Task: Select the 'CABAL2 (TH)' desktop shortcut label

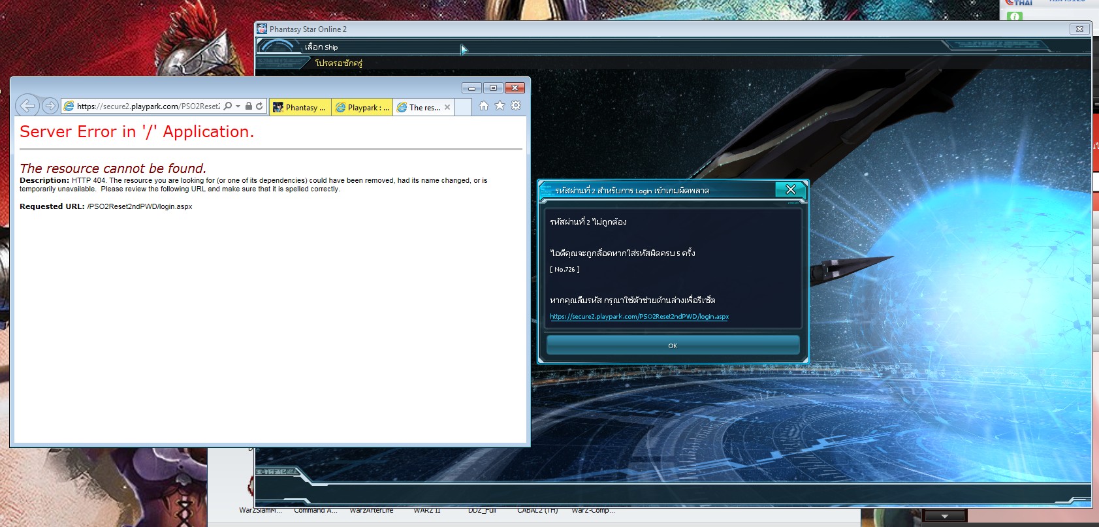Action: (x=537, y=510)
